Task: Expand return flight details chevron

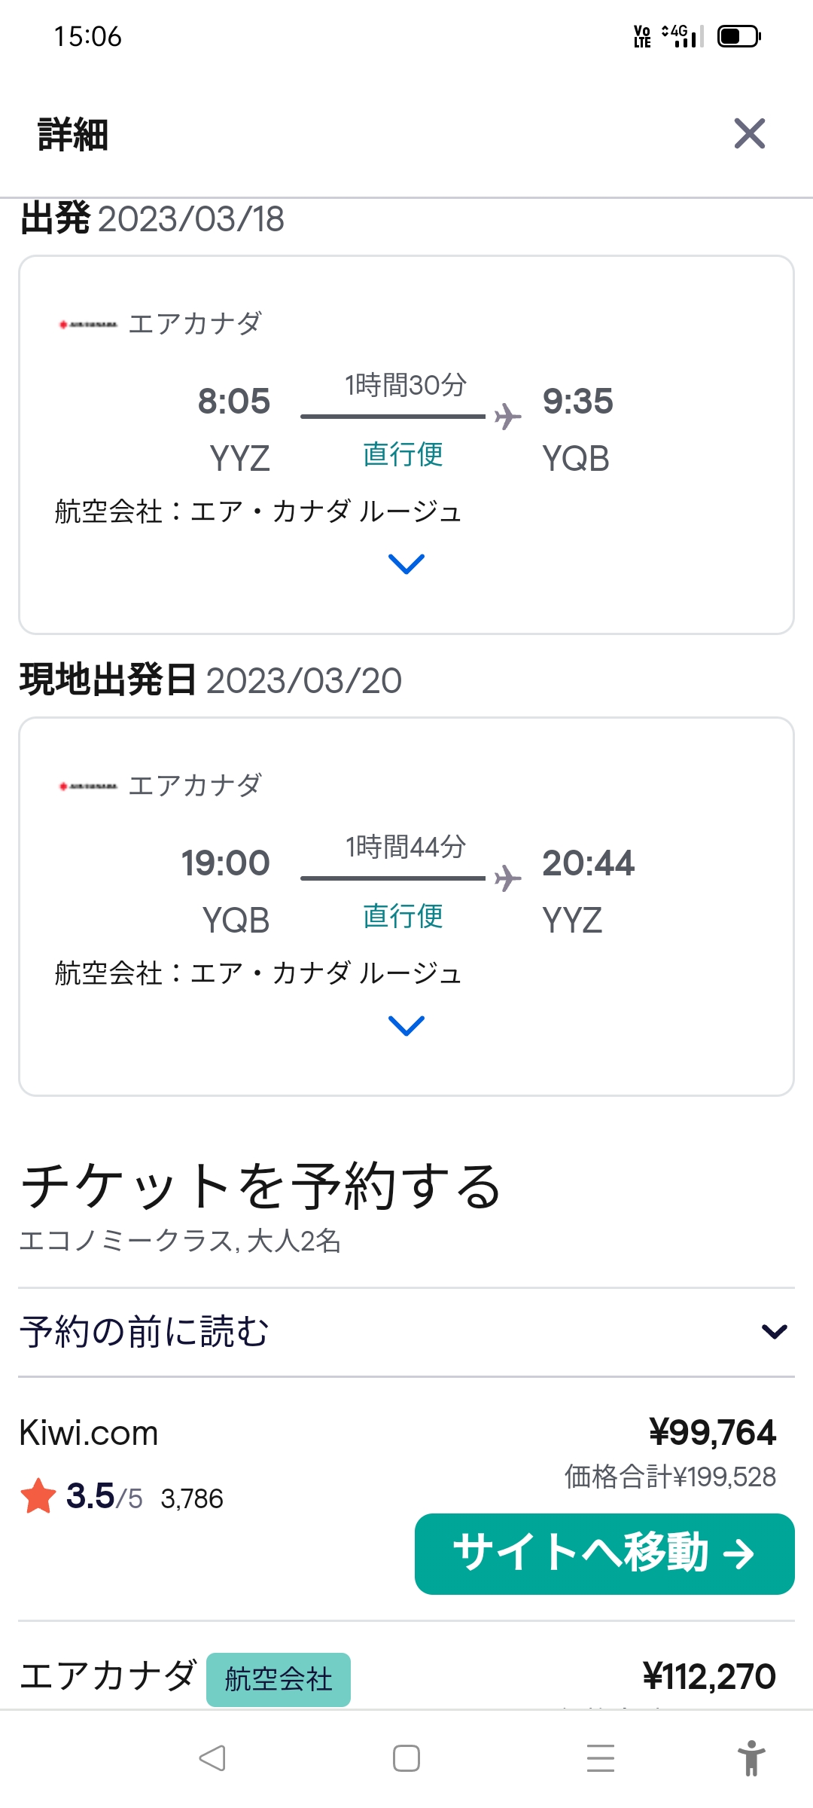Action: (406, 1025)
